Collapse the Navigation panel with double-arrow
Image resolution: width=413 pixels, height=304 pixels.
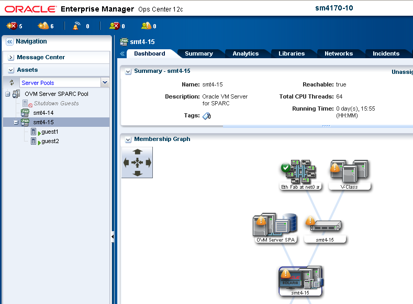tap(9, 41)
